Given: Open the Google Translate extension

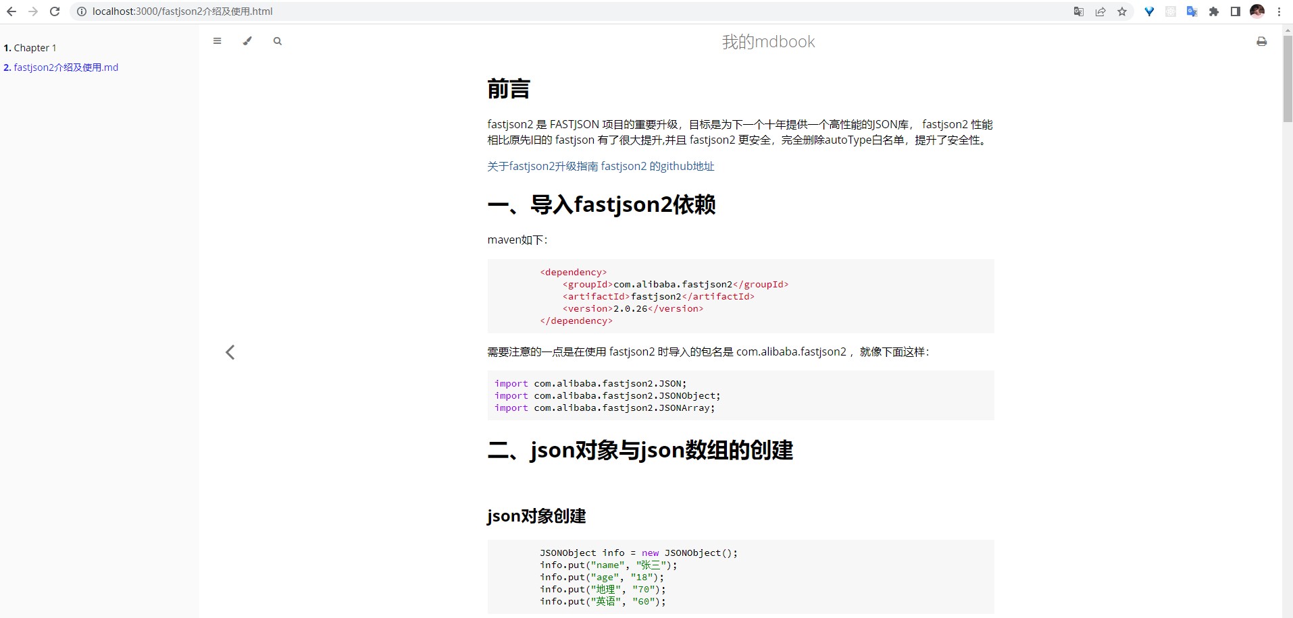Looking at the screenshot, I should point(1192,11).
